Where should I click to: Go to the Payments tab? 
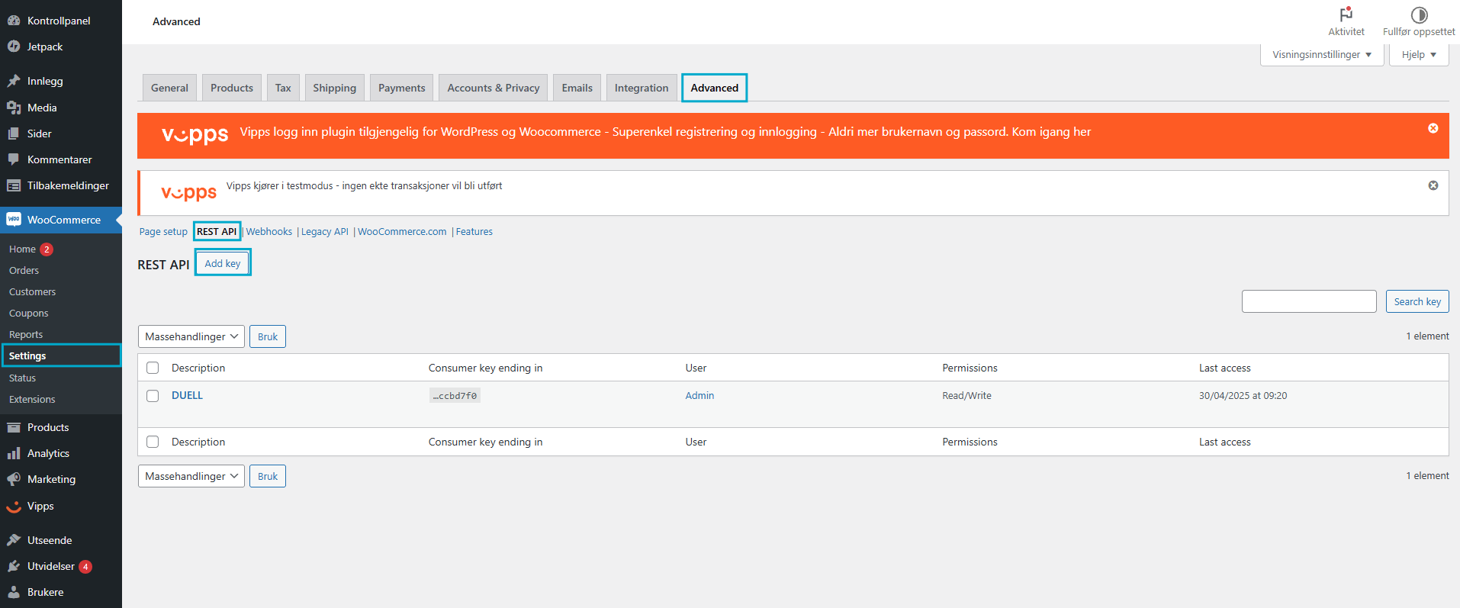(402, 88)
